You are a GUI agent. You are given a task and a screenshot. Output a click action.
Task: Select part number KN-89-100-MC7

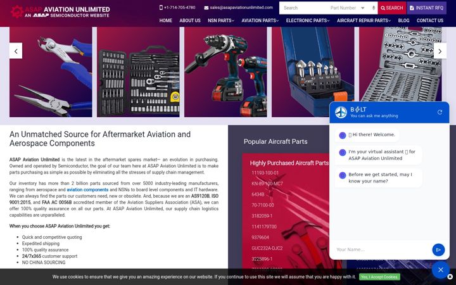click(x=267, y=184)
